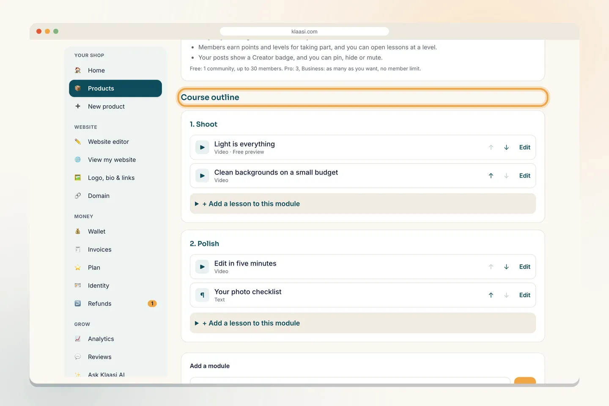
Task: Click the money bag Wallet icon
Action: tap(78, 231)
